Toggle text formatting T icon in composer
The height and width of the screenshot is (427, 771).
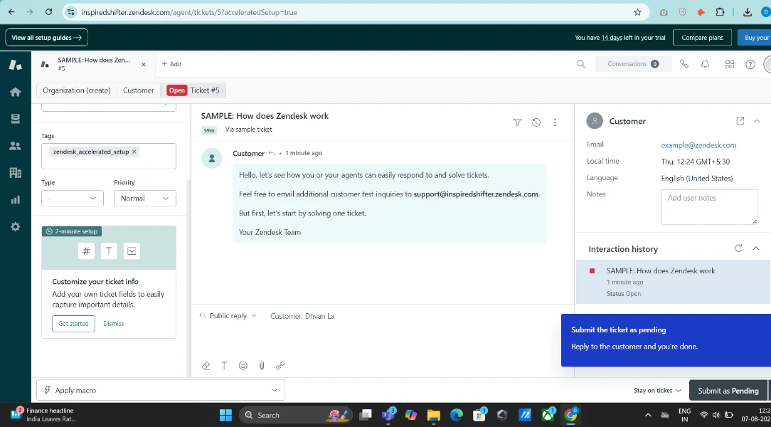tap(224, 366)
